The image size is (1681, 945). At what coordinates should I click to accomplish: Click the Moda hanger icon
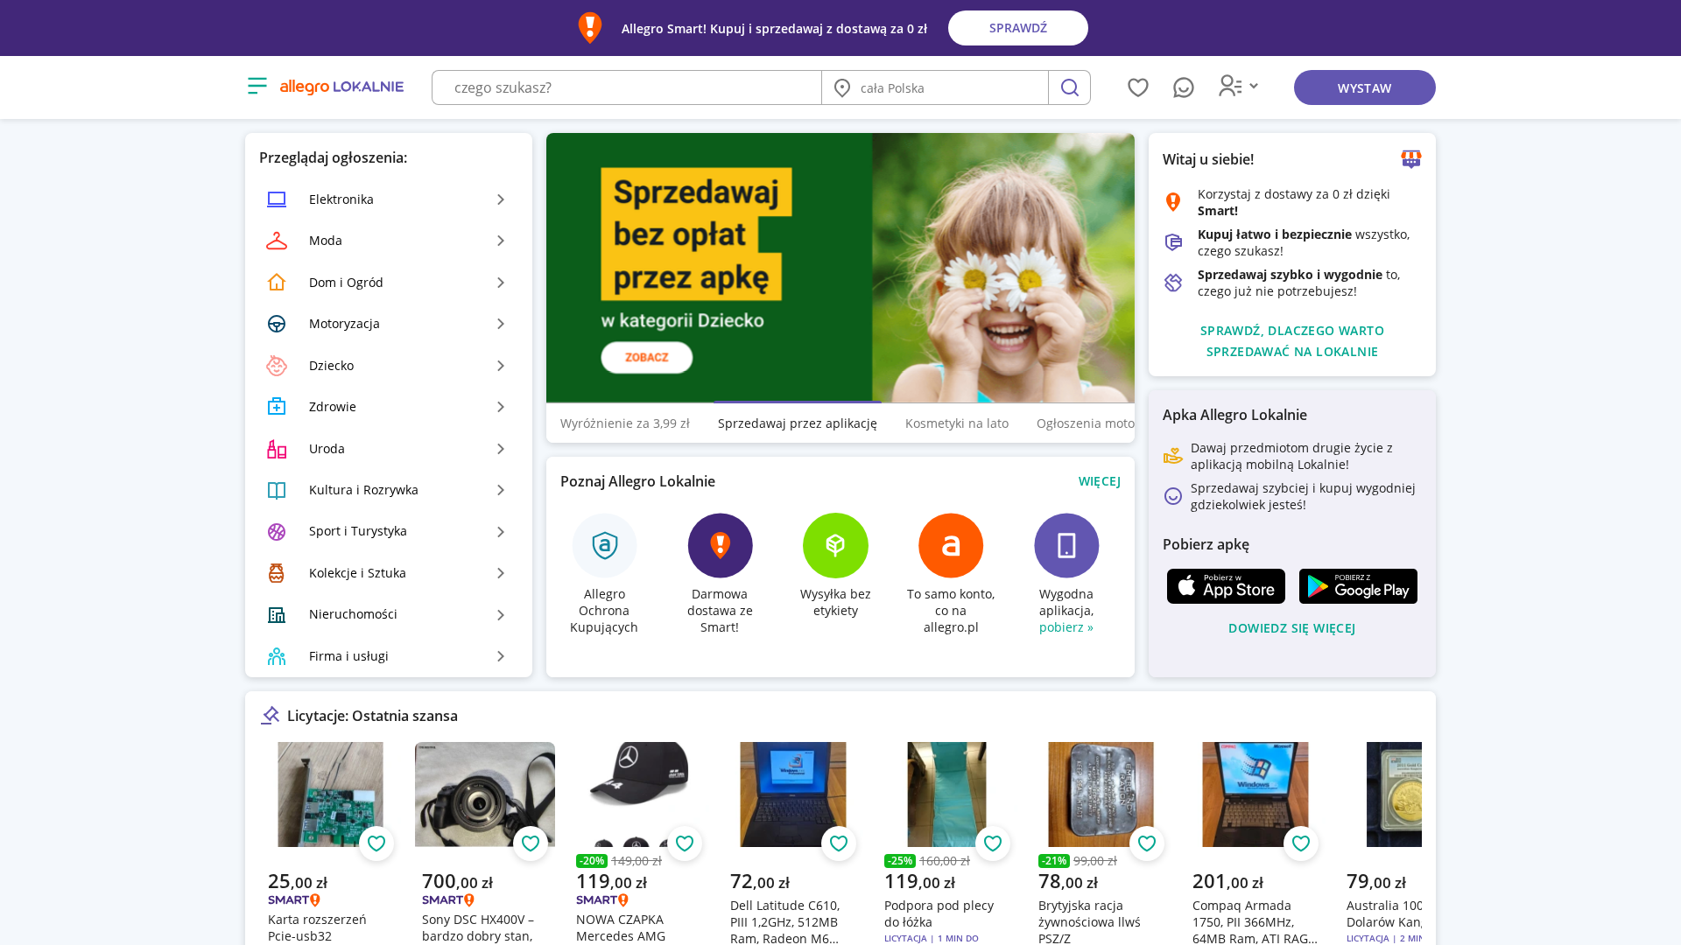tap(277, 241)
